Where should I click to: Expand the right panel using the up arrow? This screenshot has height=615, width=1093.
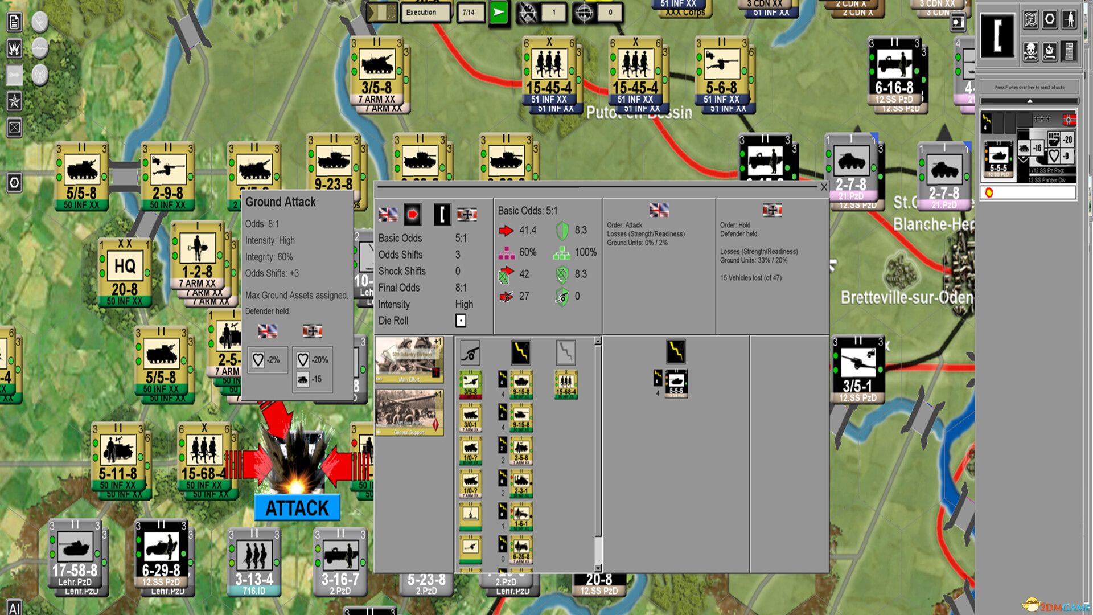(x=1030, y=100)
